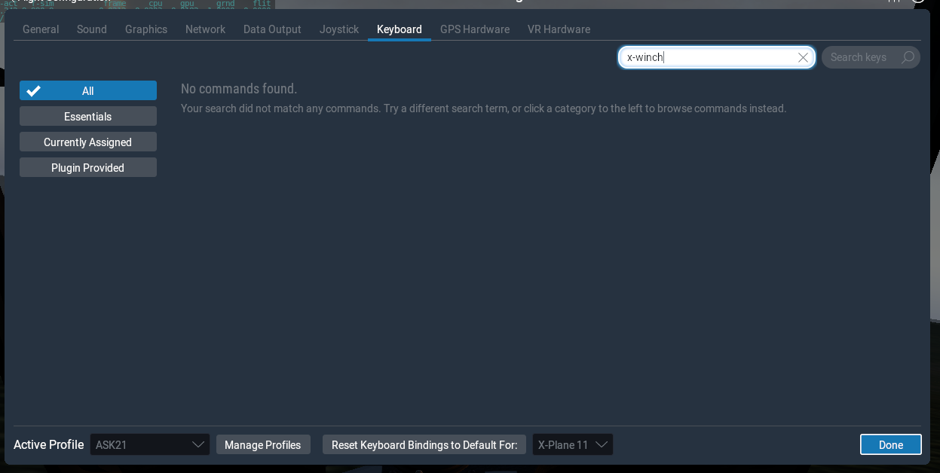Viewport: 940px width, 473px height.
Task: Click inside the command search box
Action: point(709,57)
